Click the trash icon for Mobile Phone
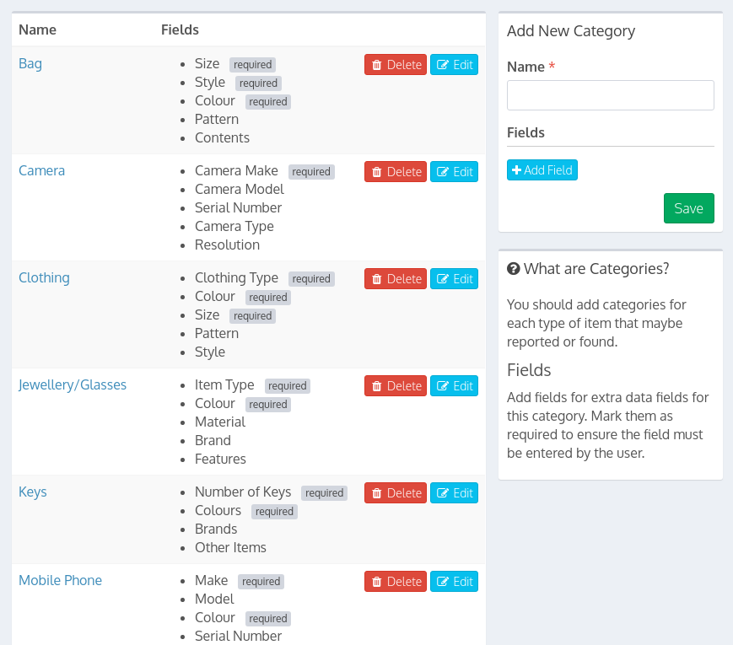The image size is (733, 645). pos(377,582)
